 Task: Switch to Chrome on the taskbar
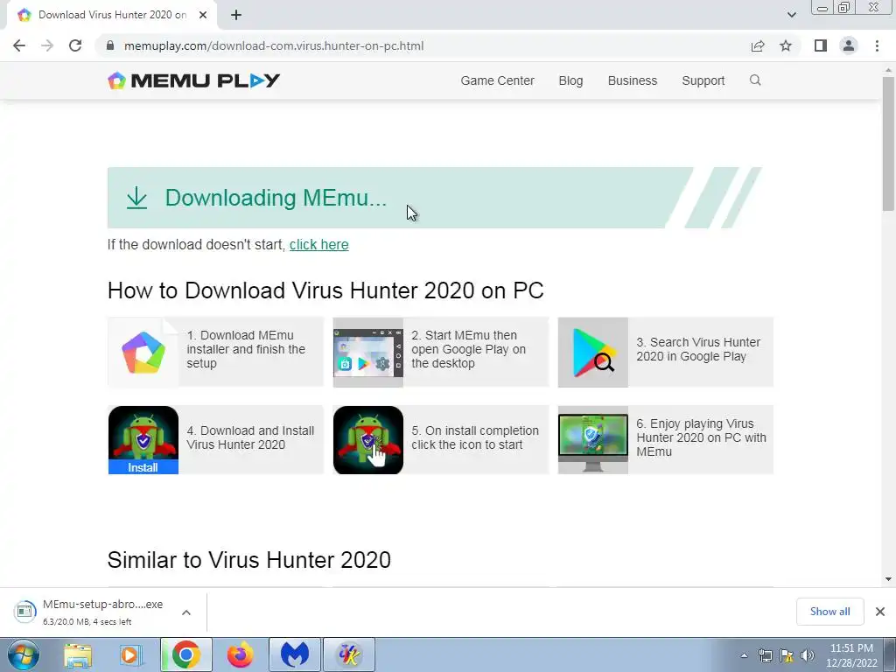click(x=185, y=654)
